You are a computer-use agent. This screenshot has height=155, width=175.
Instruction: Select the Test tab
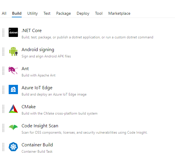click(x=47, y=13)
